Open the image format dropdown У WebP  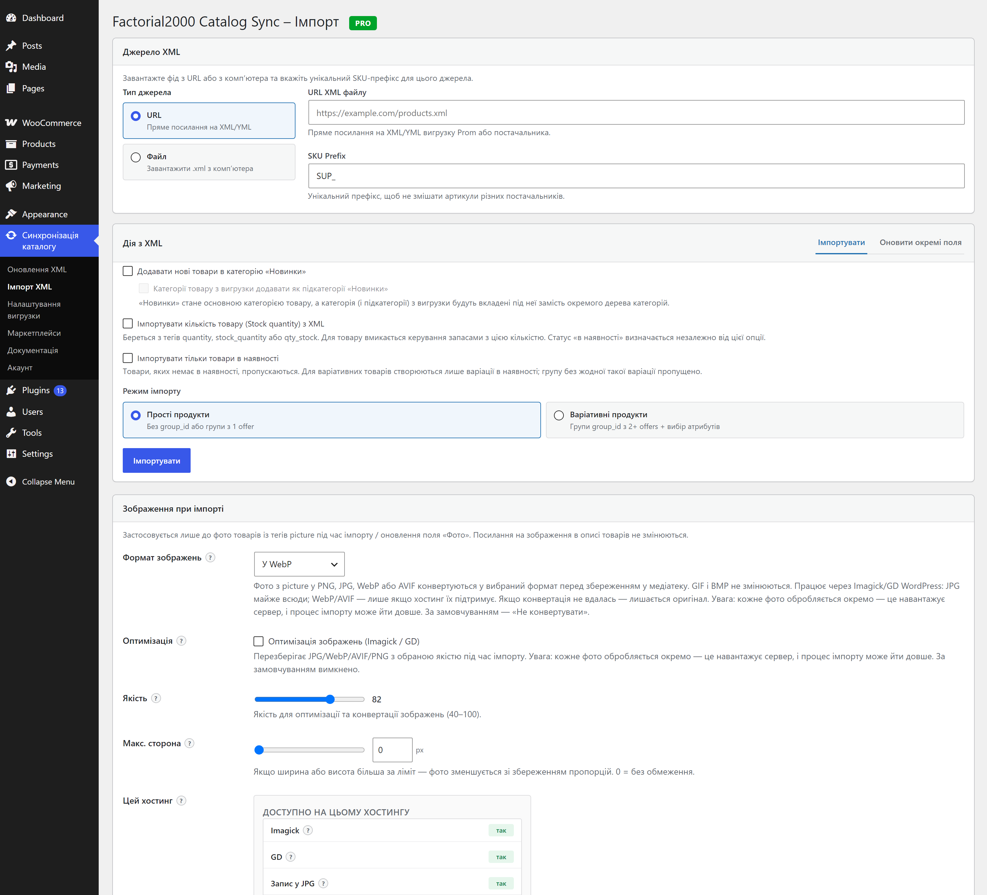(299, 564)
